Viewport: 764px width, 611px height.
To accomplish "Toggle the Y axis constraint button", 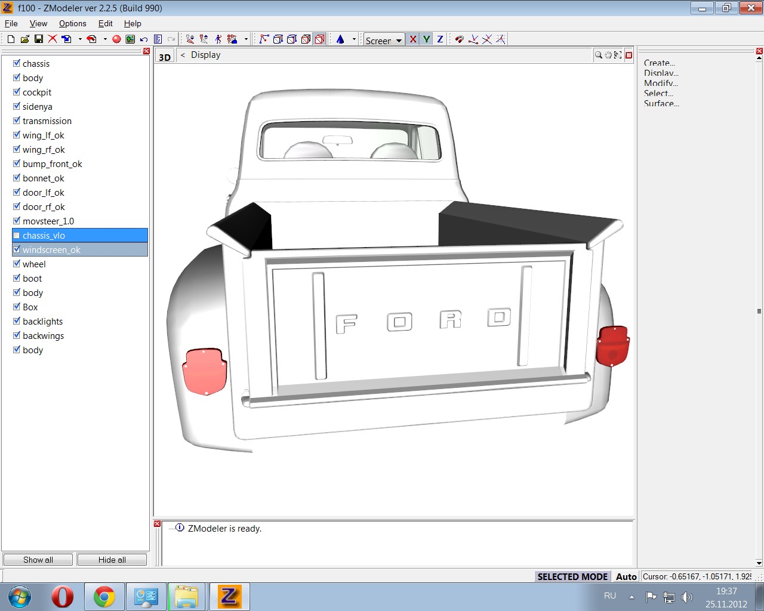I will [426, 39].
